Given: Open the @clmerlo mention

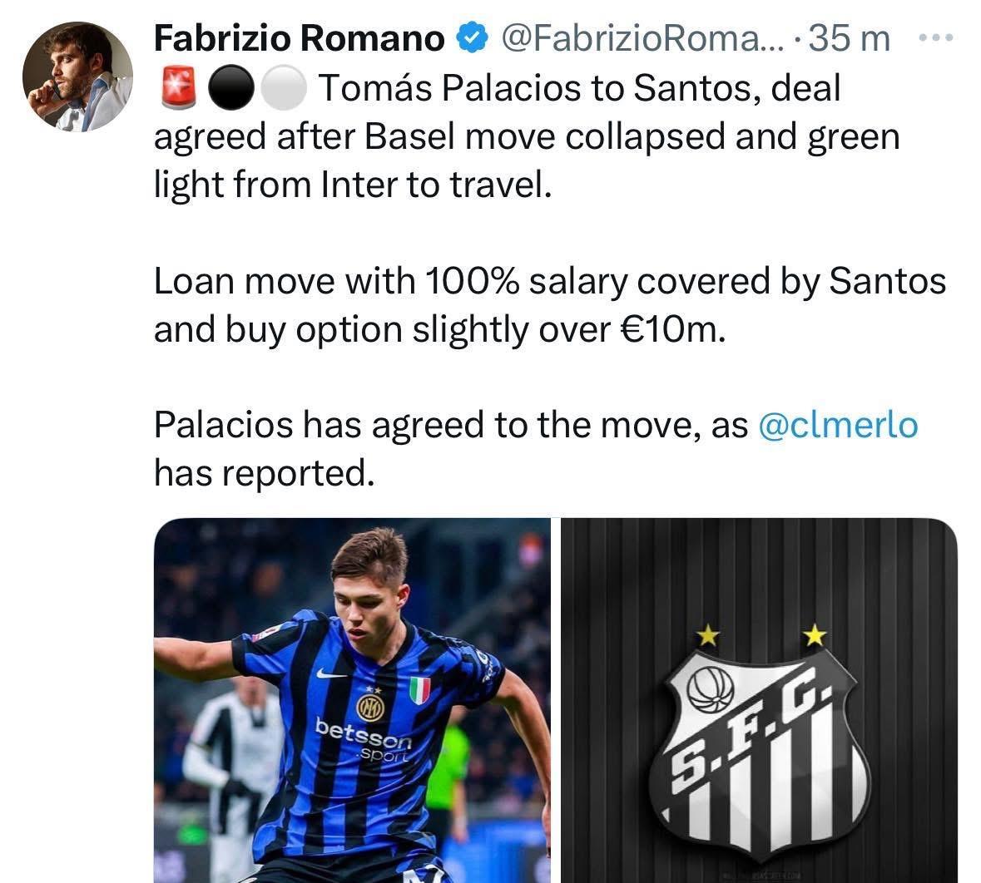Looking at the screenshot, I should coord(839,425).
